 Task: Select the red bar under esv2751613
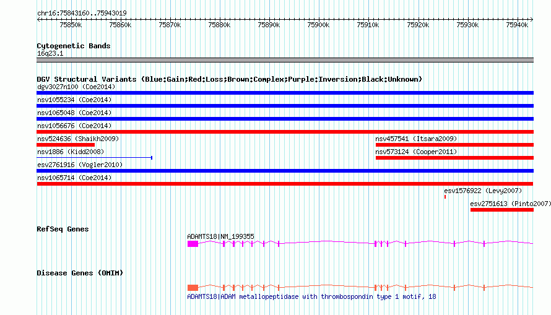[x=502, y=210]
